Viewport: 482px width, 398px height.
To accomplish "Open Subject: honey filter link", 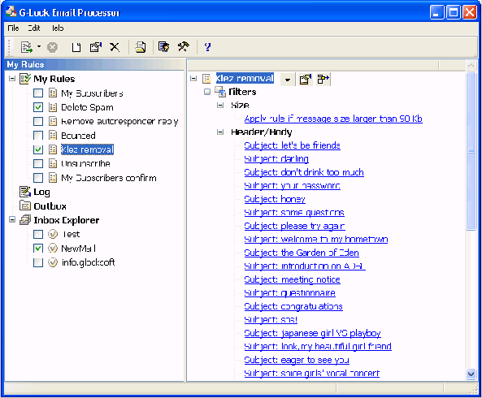I will [275, 199].
